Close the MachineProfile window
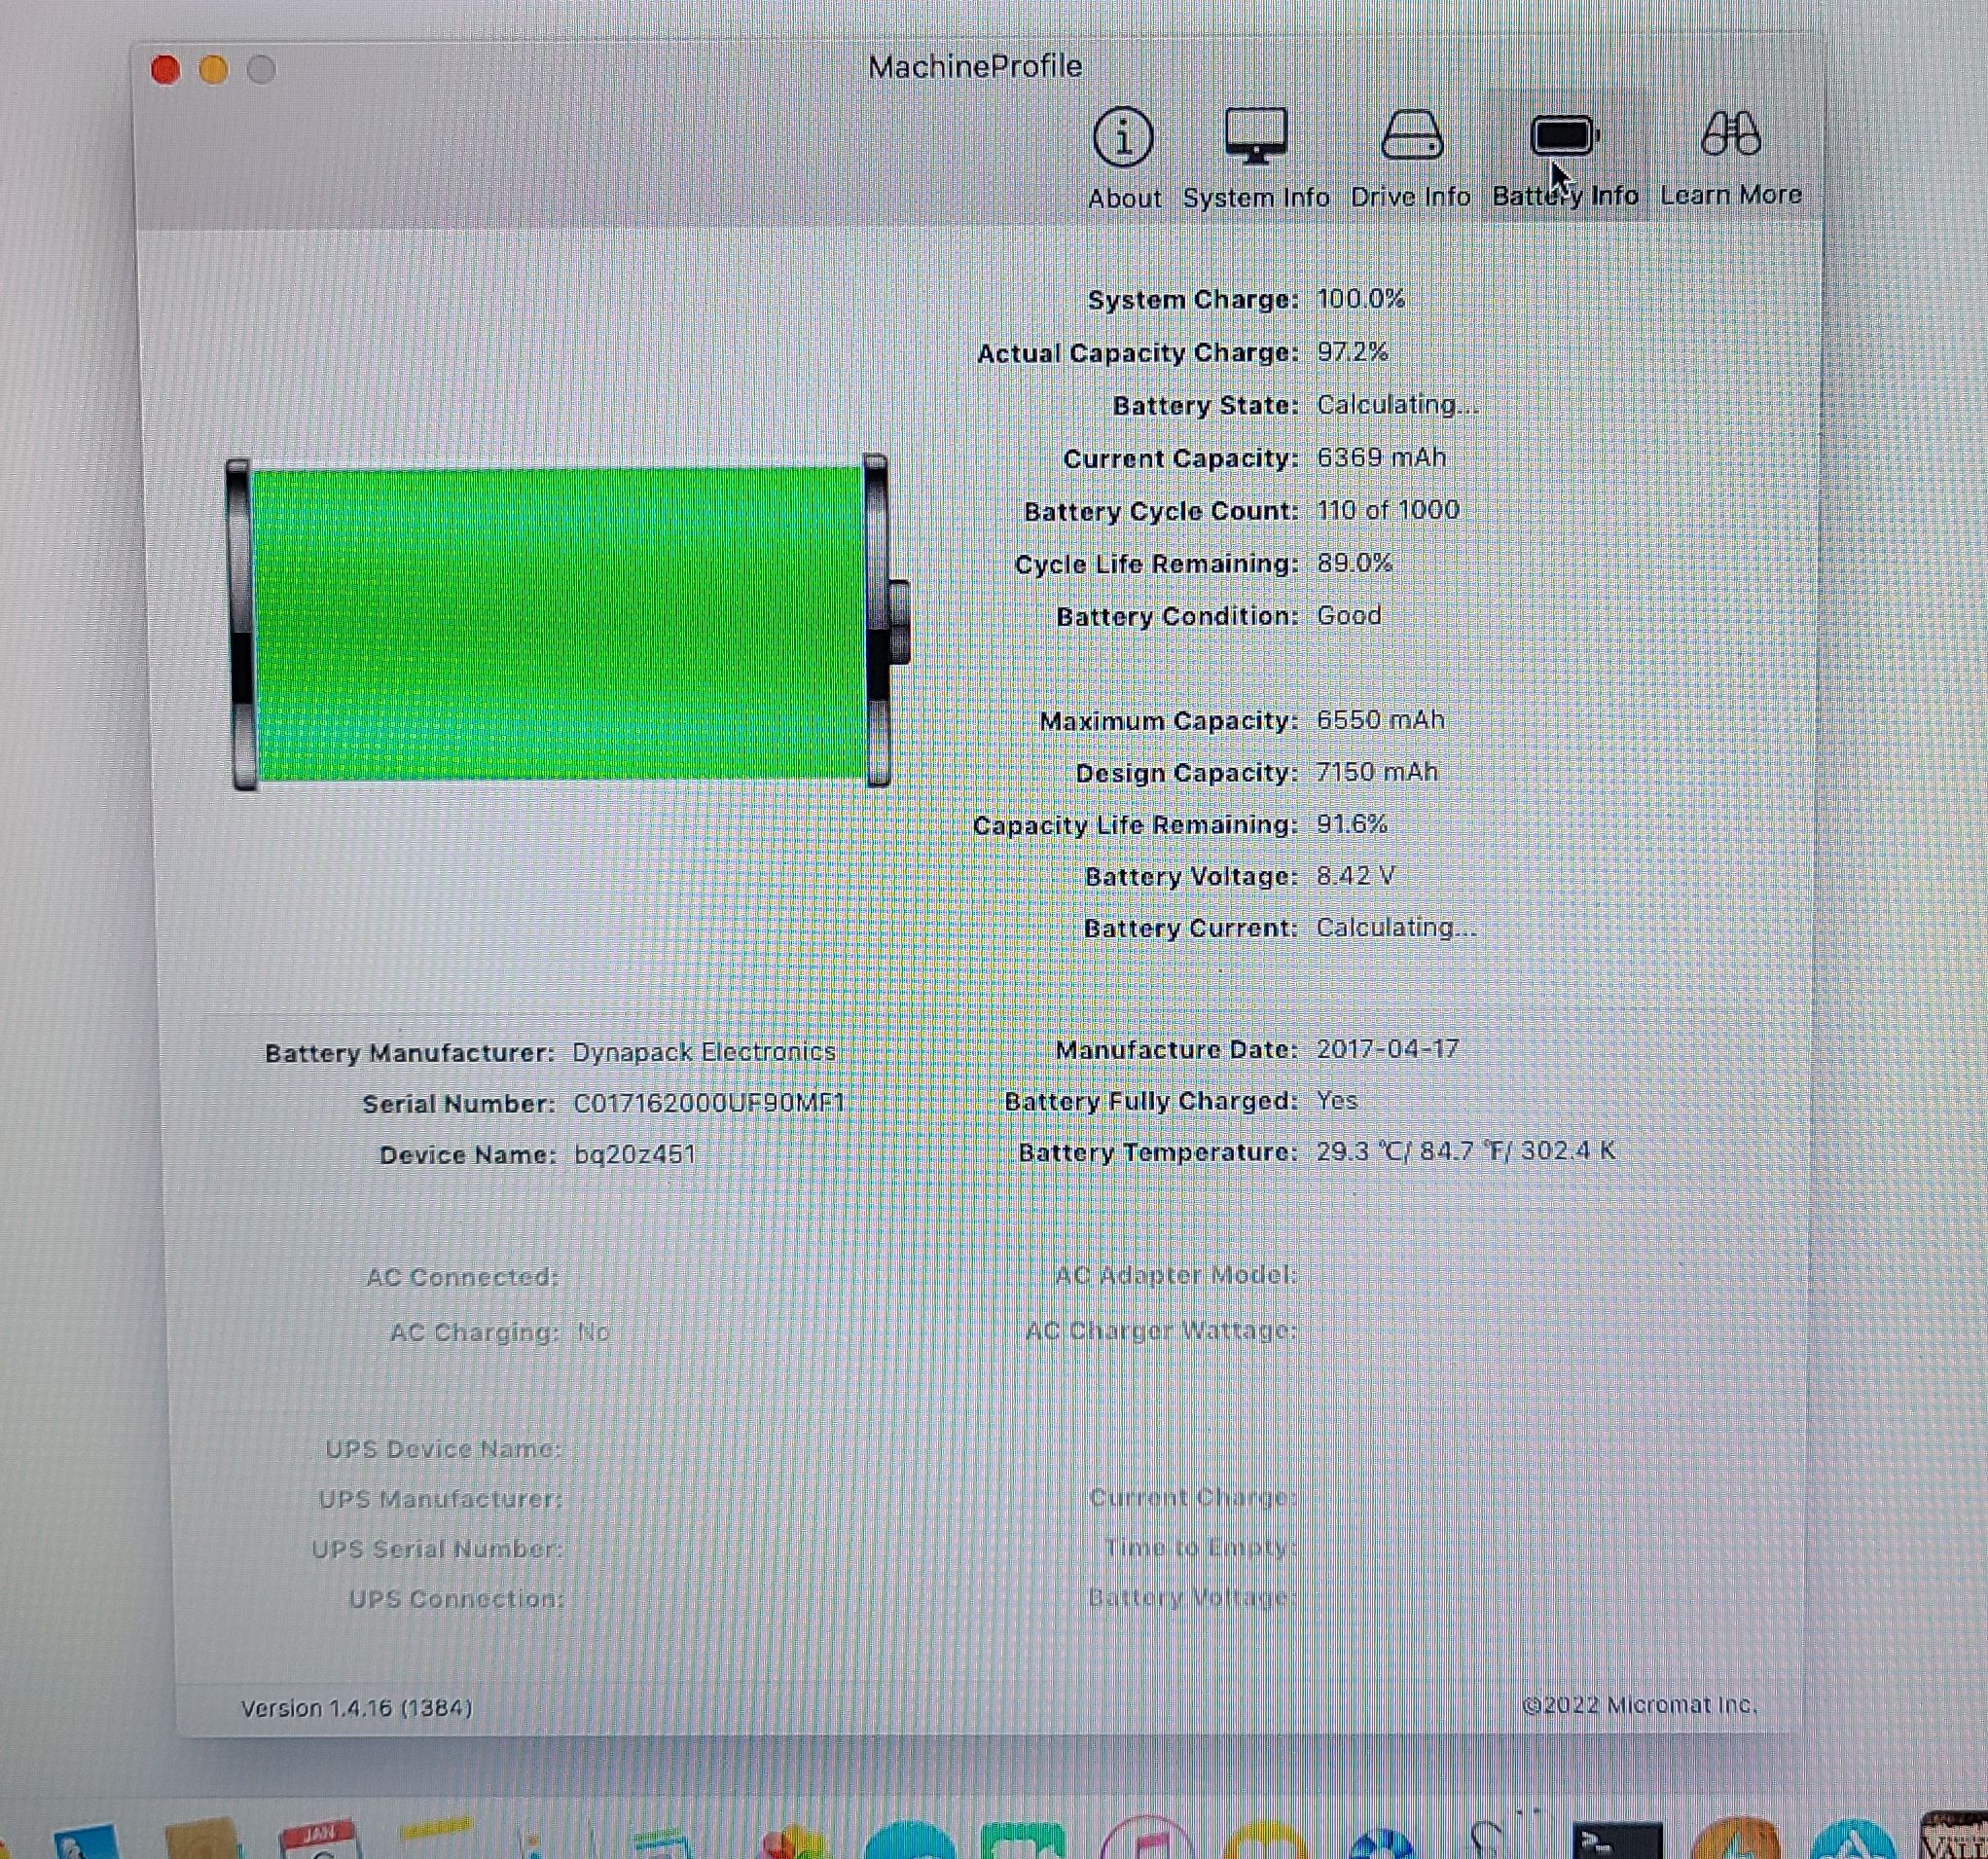Screen dimensions: 1988x1859 166,70
